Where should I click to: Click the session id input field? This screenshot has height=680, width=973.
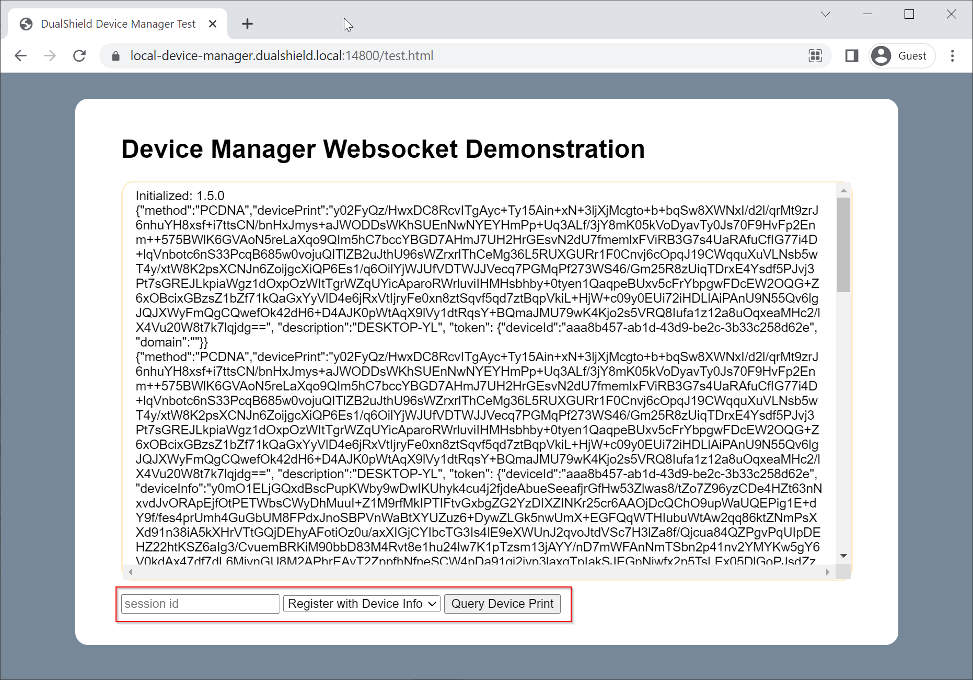click(200, 604)
